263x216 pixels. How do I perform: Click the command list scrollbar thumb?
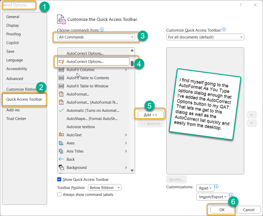point(132,63)
